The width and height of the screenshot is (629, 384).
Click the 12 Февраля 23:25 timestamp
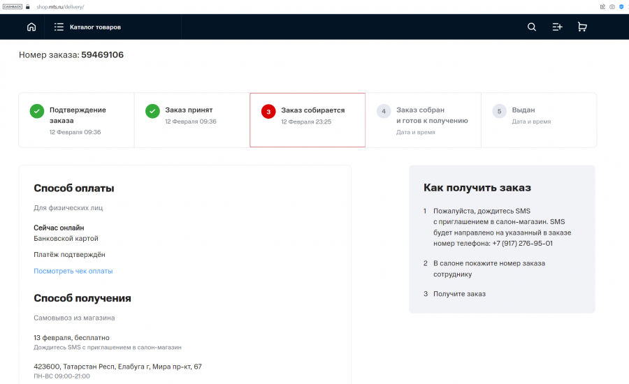point(306,122)
